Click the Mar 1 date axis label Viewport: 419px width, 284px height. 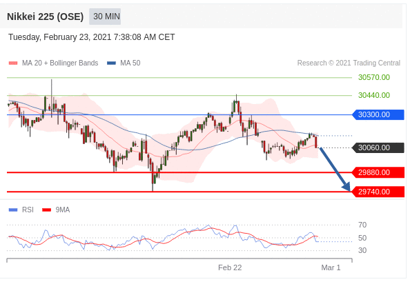(331, 267)
